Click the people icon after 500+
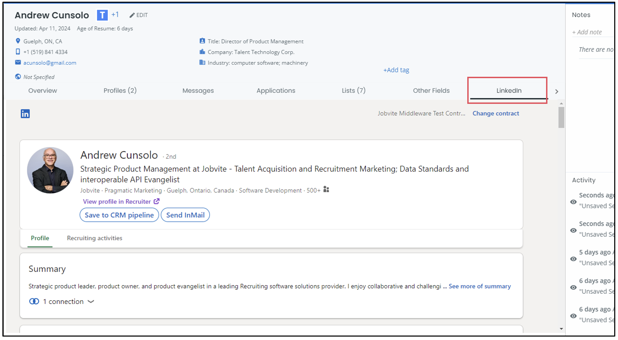Viewport: 618px width, 340px height. 326,190
